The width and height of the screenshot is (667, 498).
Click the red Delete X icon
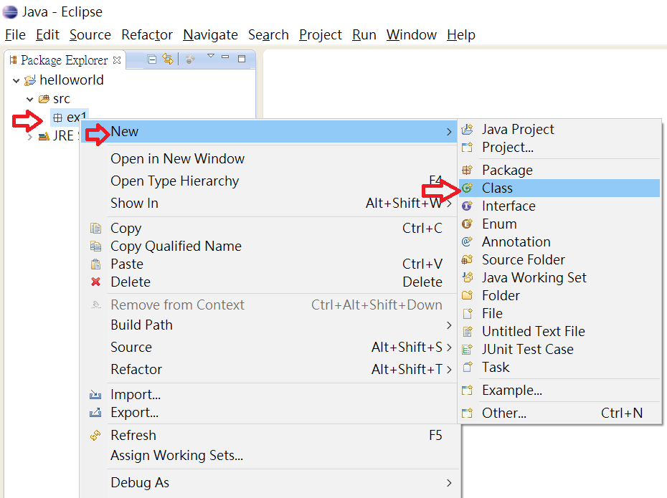(95, 282)
